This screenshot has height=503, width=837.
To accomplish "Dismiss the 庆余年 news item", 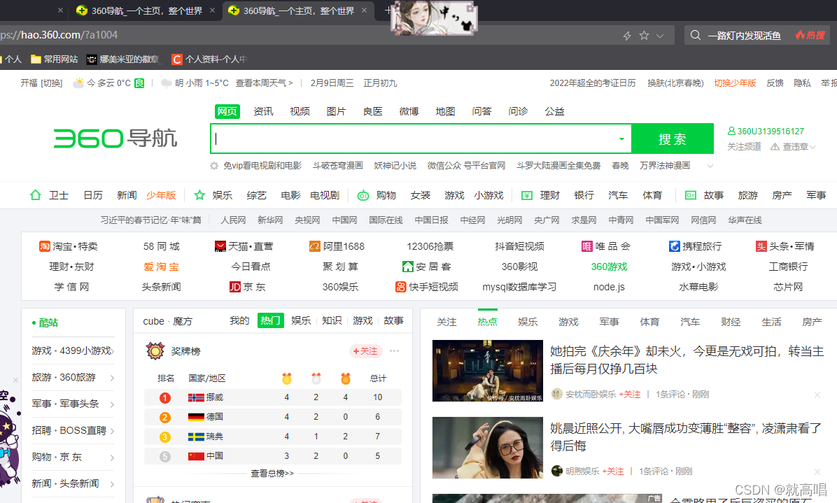I will pyautogui.click(x=817, y=395).
